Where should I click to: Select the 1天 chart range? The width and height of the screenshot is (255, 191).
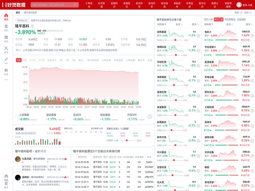(x=19, y=60)
